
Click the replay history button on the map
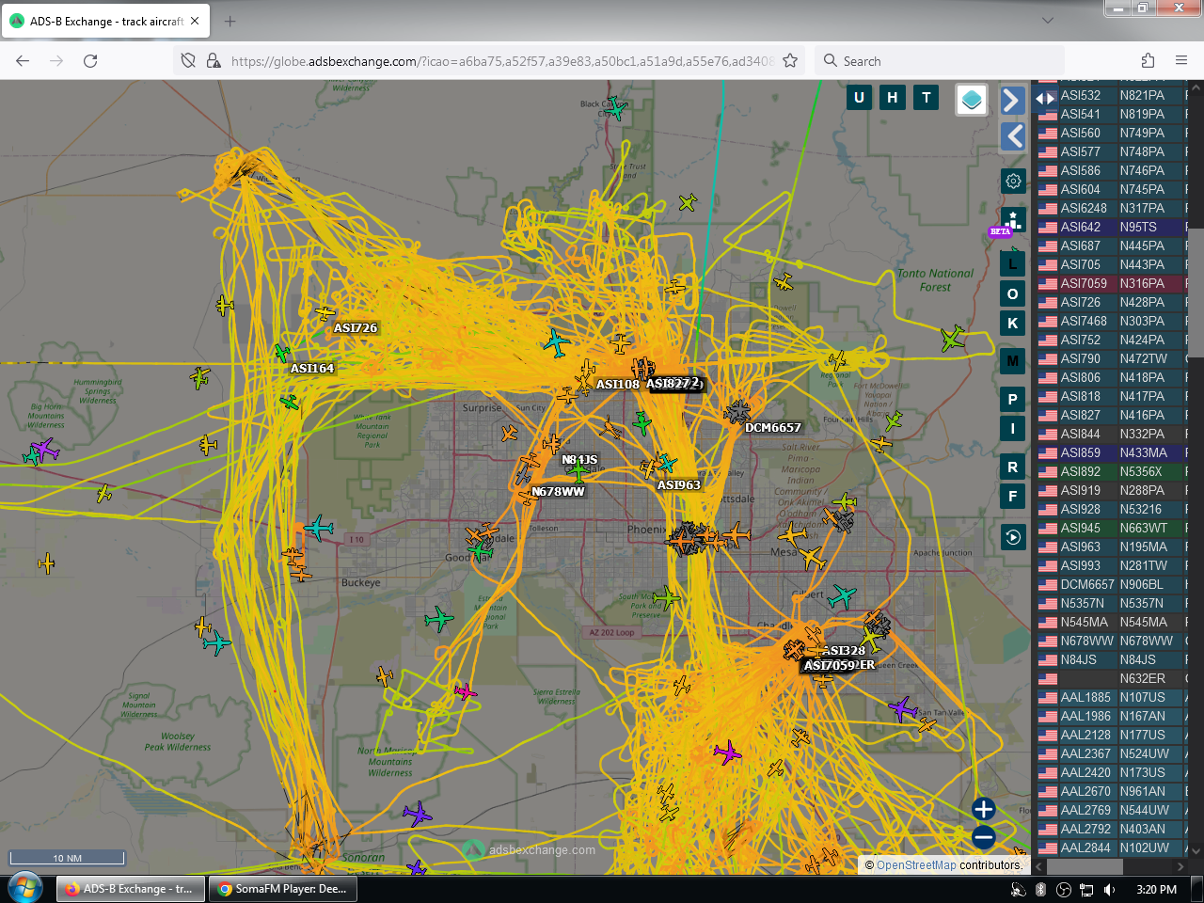coord(1013,537)
